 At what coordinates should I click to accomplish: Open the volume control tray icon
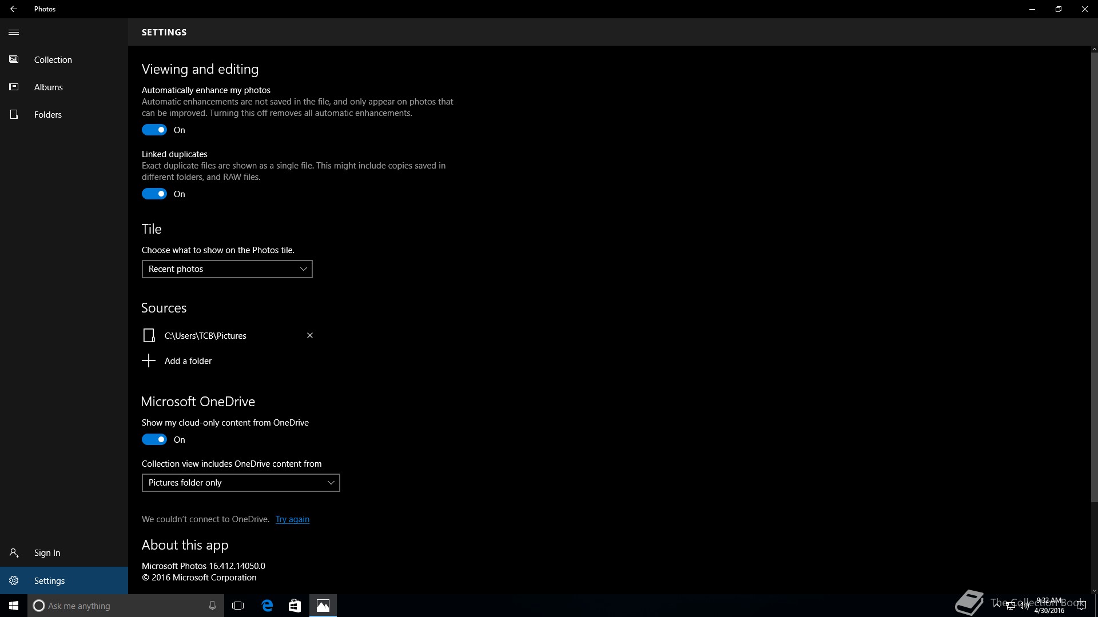coord(1024,606)
